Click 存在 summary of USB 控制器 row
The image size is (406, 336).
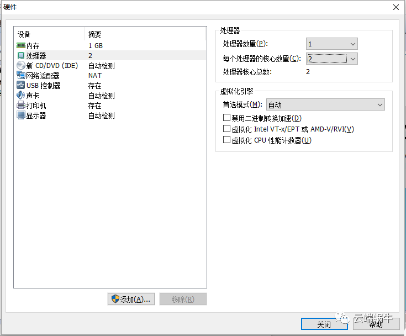[x=95, y=86]
